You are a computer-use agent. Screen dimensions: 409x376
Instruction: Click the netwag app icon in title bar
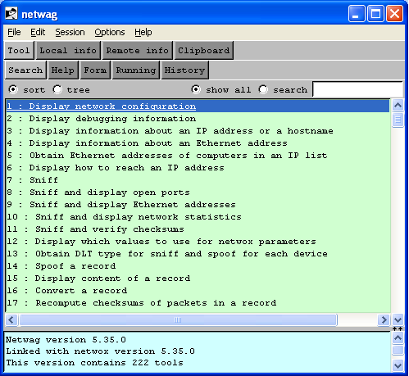pos(11,13)
